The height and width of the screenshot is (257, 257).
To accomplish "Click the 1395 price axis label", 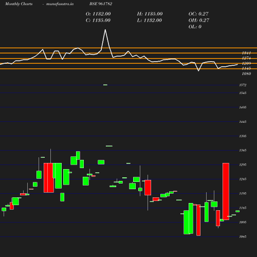I will click(243, 136).
